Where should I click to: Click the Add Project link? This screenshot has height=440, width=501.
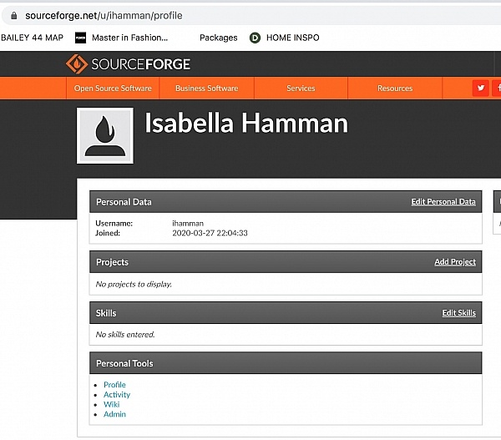(455, 261)
